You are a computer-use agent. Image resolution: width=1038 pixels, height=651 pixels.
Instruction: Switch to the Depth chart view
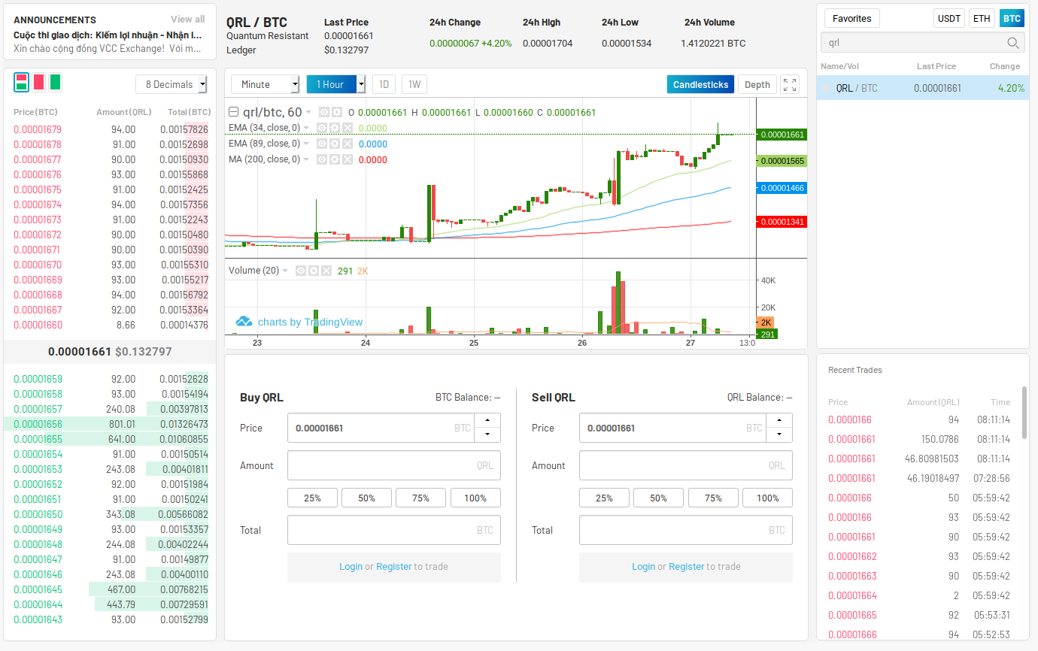757,84
